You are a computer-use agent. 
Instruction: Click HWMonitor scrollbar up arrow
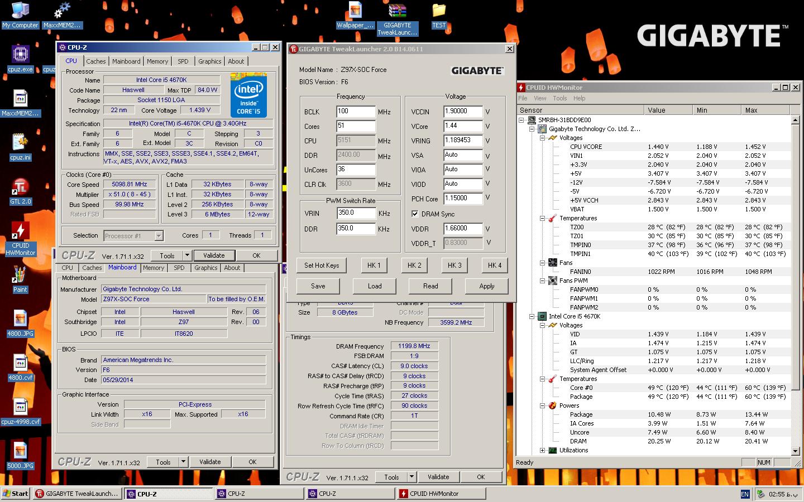point(796,120)
